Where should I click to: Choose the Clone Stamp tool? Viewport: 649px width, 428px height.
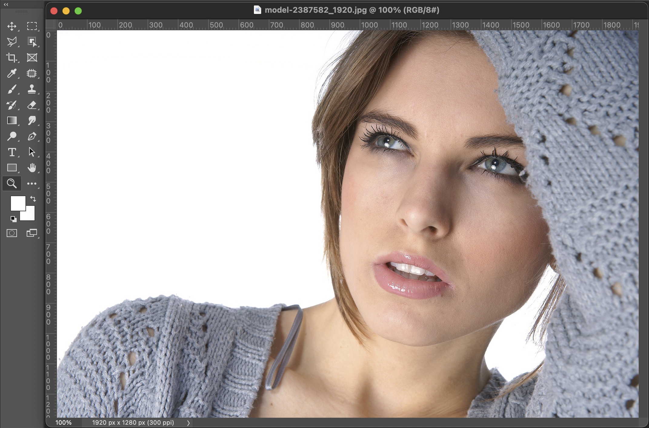(x=32, y=89)
